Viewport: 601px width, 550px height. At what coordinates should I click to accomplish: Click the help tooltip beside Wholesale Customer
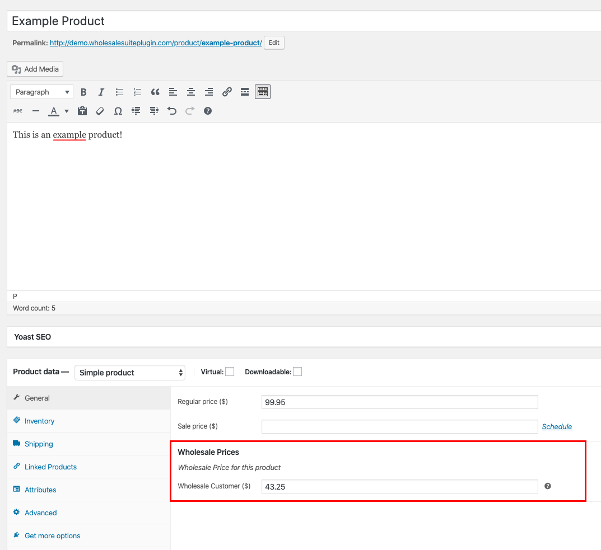(x=548, y=486)
